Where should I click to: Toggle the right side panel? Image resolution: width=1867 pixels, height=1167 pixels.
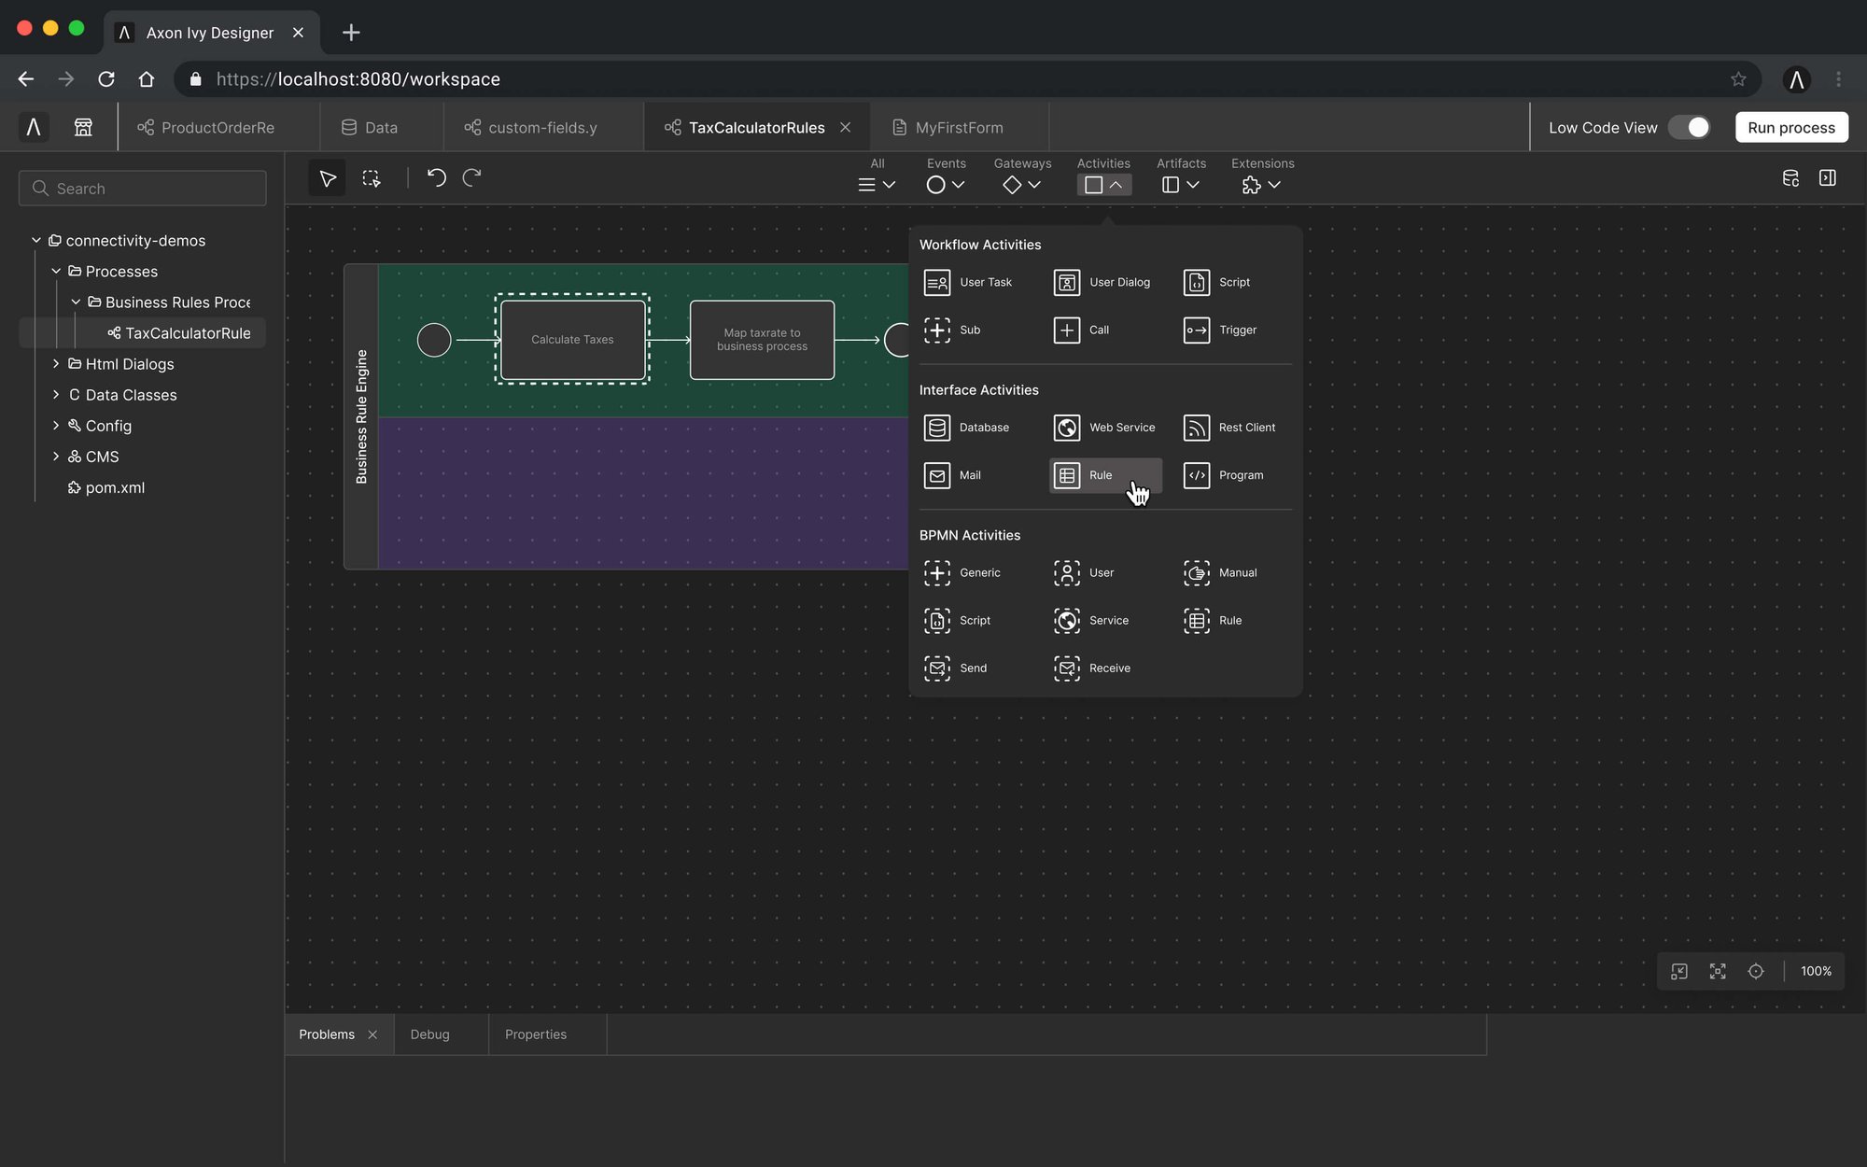[x=1828, y=177]
